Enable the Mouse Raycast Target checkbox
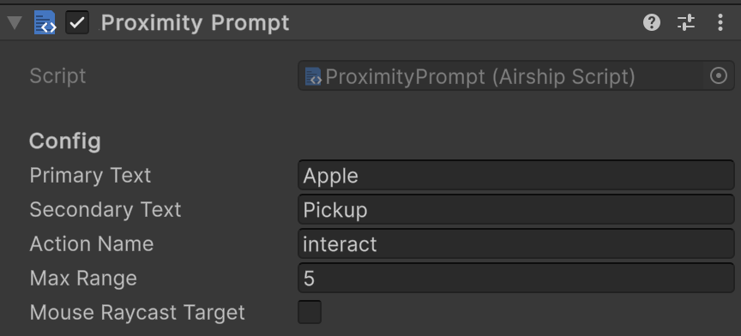Screen dimensions: 741x336 [310, 312]
